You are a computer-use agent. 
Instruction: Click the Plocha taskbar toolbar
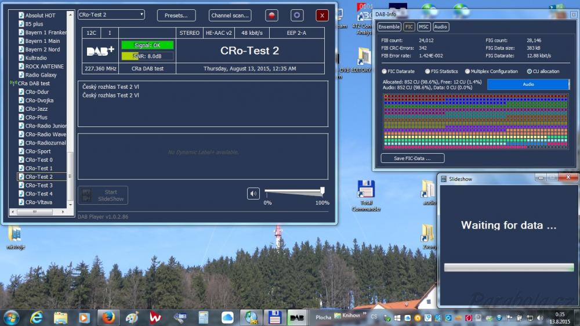[323, 317]
